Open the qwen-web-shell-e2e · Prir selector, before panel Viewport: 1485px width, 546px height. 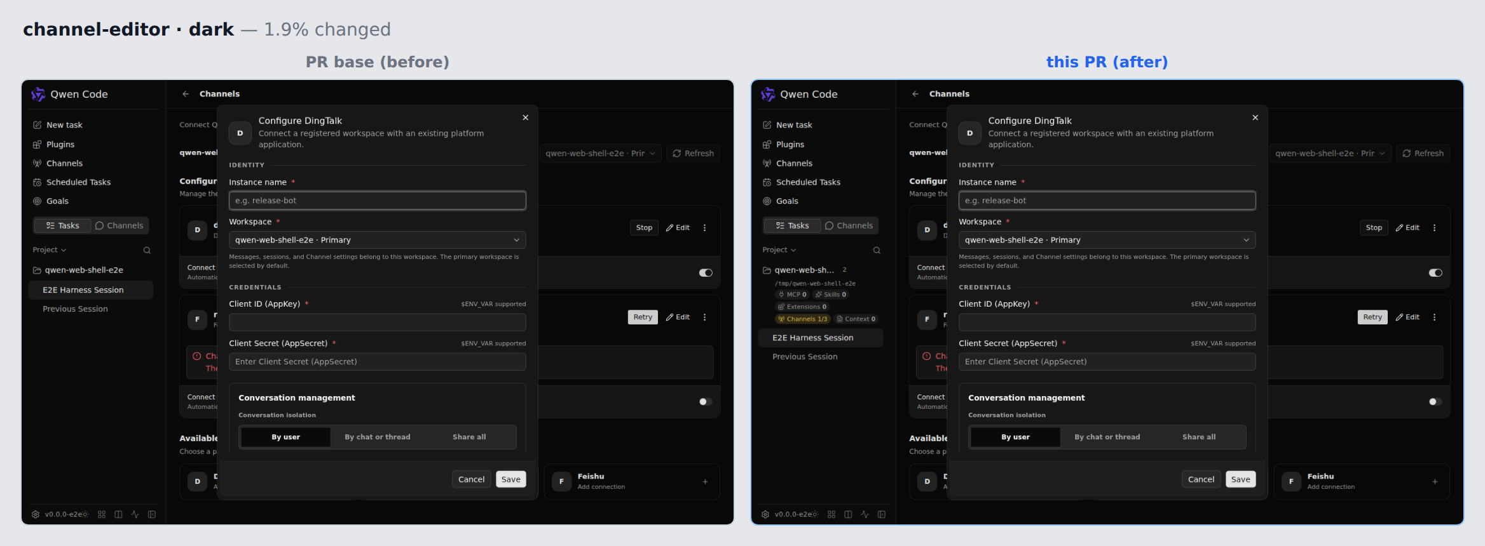point(600,154)
